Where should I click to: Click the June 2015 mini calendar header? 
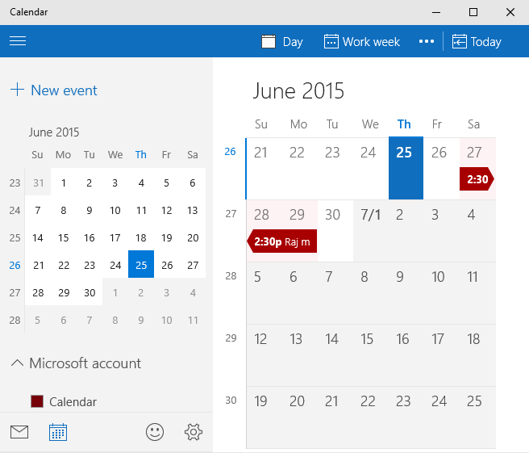pos(54,132)
